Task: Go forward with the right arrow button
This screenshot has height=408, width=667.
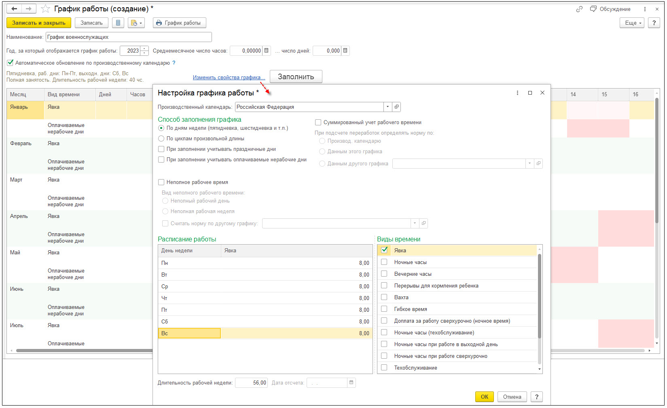Action: pos(29,8)
